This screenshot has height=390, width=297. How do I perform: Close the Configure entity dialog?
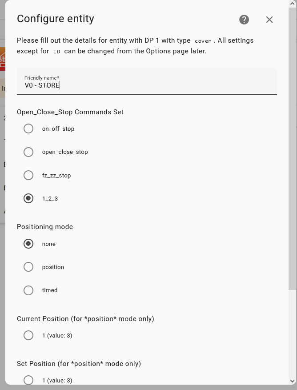click(269, 20)
